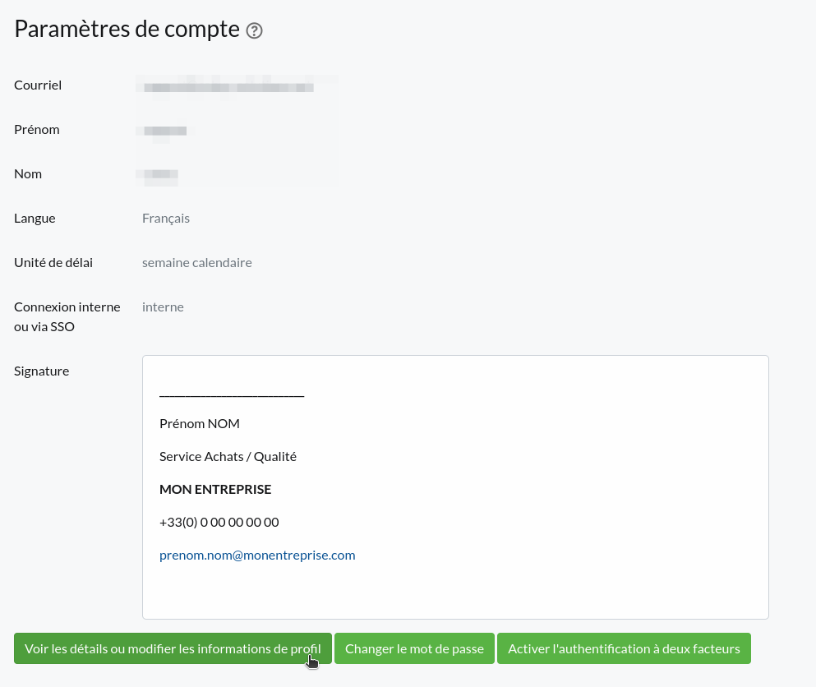
Task: Select the Courriel field label
Action: pos(38,85)
